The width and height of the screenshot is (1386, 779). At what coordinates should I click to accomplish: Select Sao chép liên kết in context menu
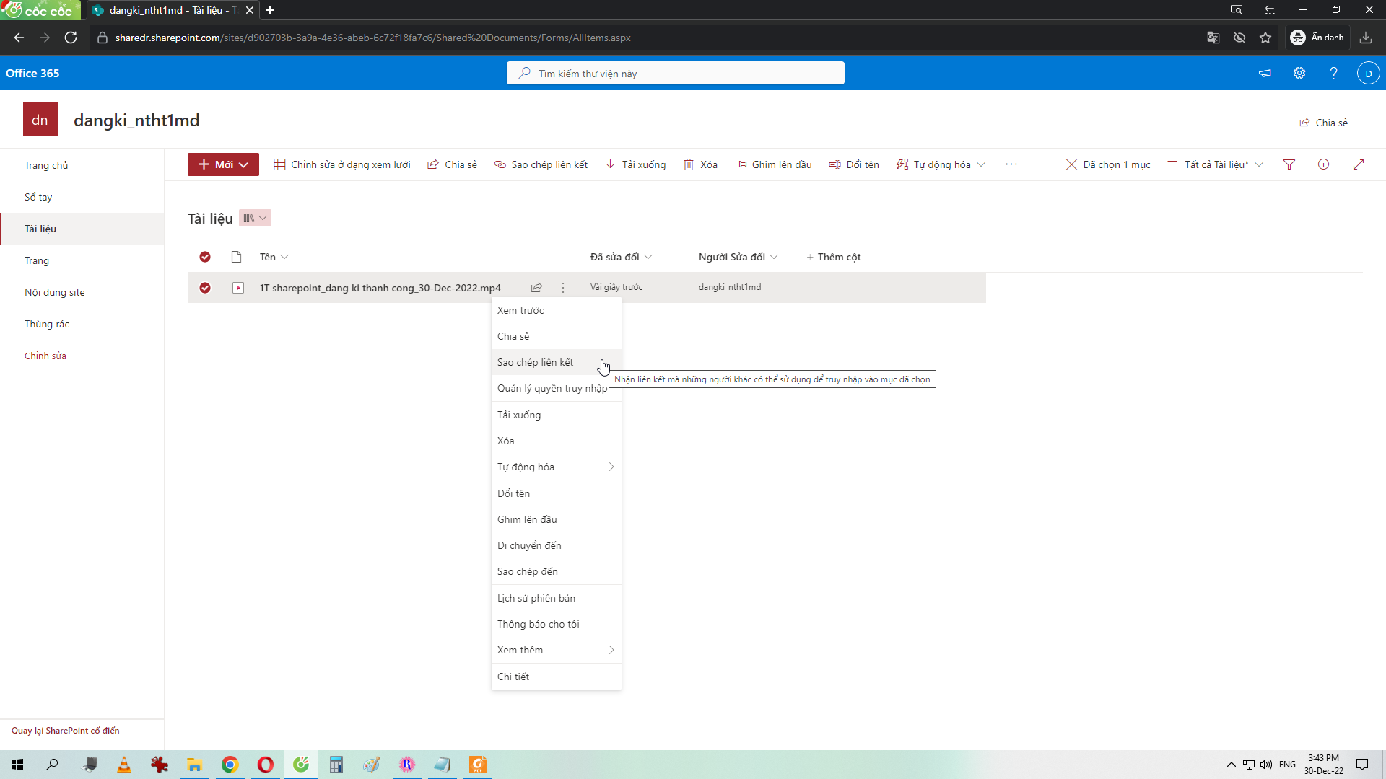[556, 362]
